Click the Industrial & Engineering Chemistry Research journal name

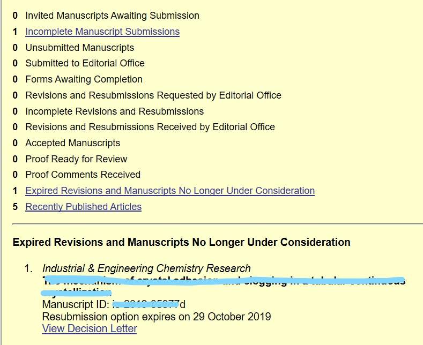(x=146, y=268)
